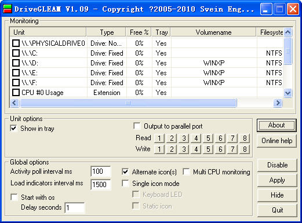
Task: Select Write parallel port pin 2
Action: 172,149
